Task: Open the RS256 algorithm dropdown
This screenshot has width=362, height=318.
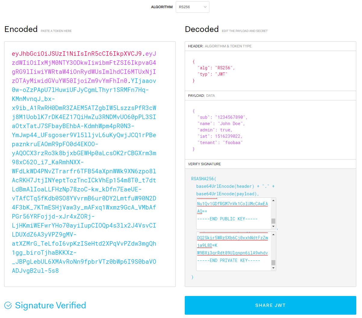Action: coord(192,7)
